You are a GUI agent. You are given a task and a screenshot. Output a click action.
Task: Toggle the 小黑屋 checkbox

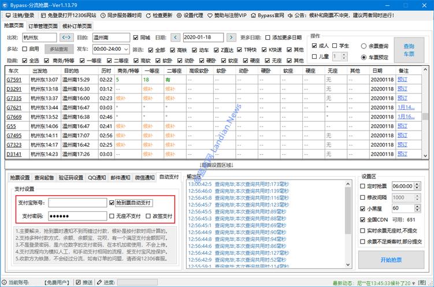click(362, 208)
